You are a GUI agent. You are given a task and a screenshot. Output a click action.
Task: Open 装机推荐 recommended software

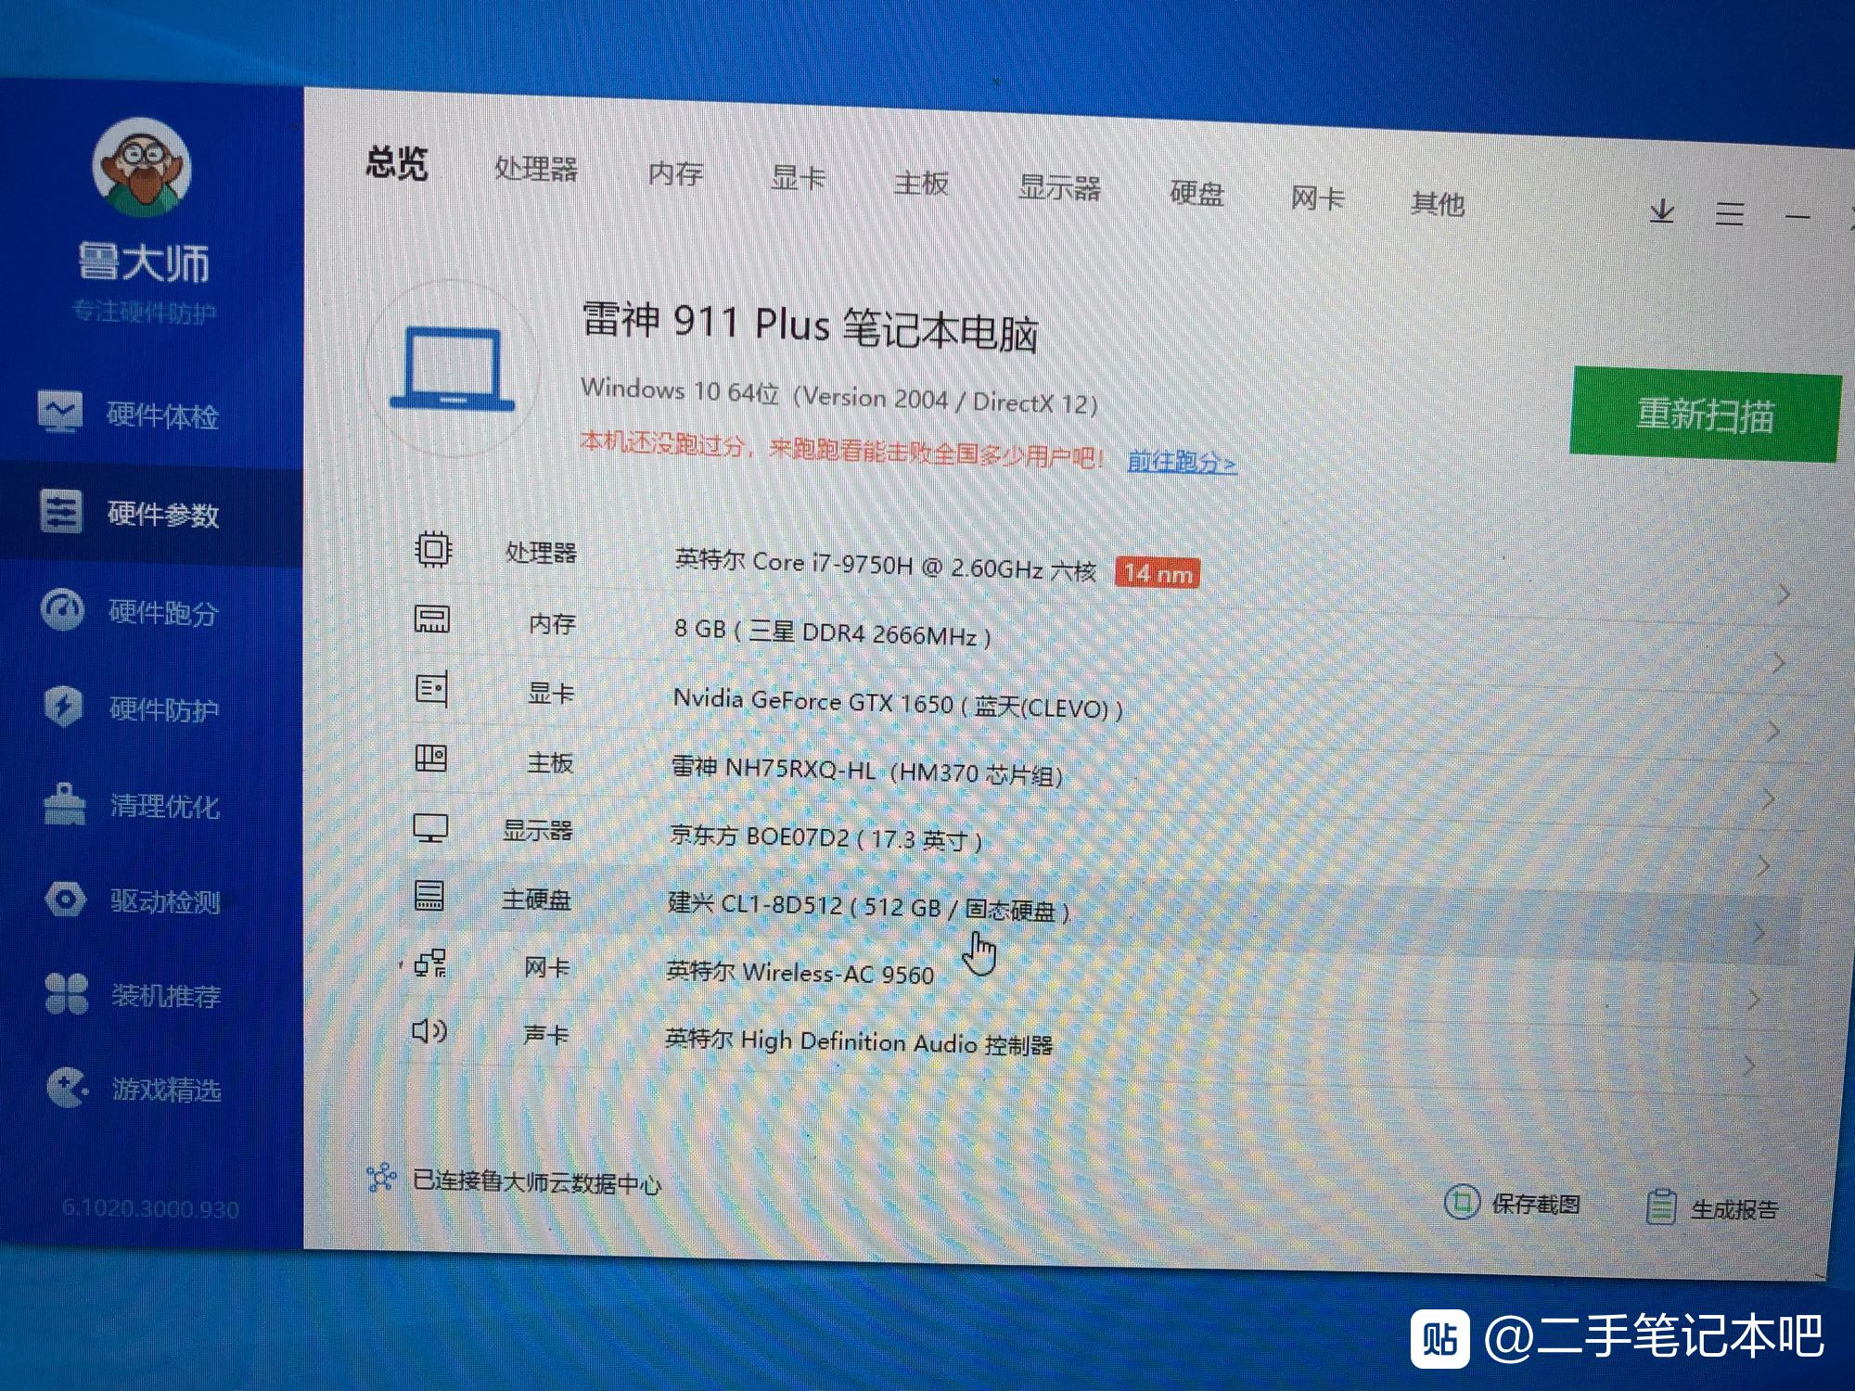click(x=134, y=995)
